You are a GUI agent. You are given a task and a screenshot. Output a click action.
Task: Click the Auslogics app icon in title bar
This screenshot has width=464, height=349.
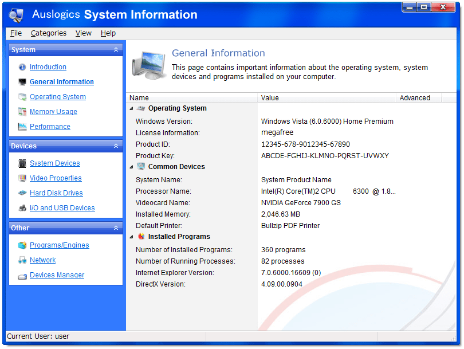click(16, 15)
